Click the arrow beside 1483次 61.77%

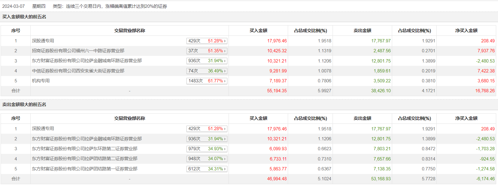[225, 81]
